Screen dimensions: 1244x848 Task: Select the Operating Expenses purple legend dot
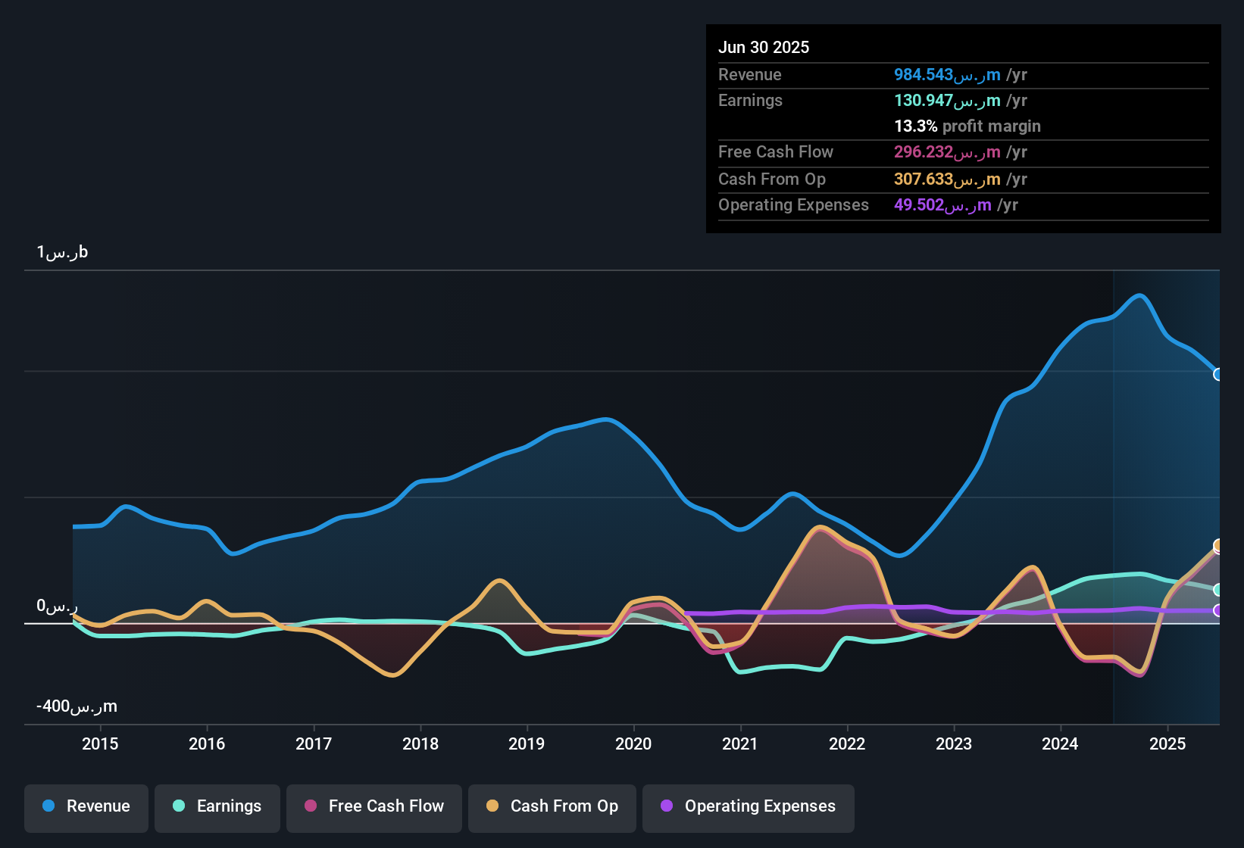pyautogui.click(x=666, y=807)
